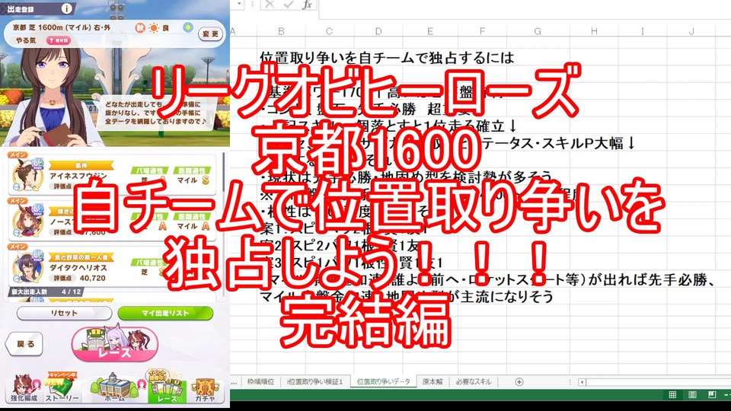Click マイル S distance aptitude of Aines Fujin
731x411 pixels.
193,180
